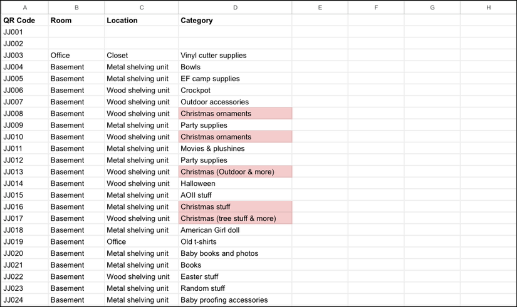Click the Movies & plushines cell
The width and height of the screenshot is (517, 307).
(235, 149)
